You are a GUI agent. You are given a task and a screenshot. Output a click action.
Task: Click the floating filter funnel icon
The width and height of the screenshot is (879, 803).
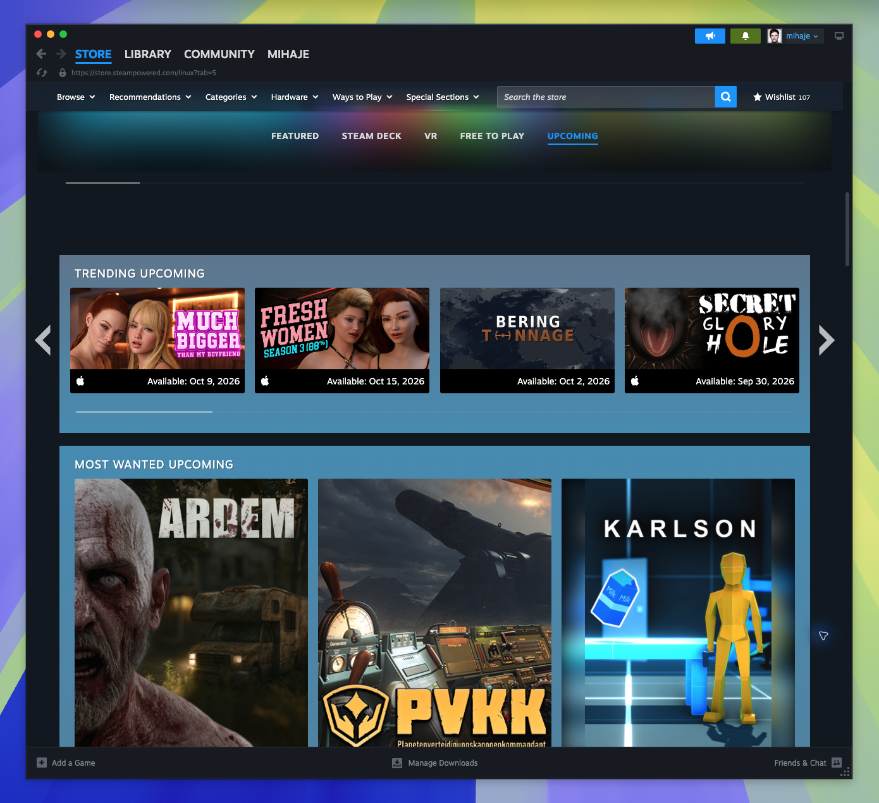(x=823, y=635)
